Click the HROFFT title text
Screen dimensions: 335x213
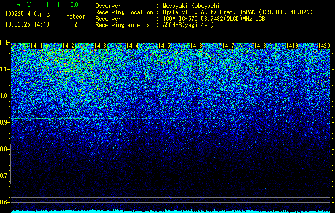coord(33,4)
